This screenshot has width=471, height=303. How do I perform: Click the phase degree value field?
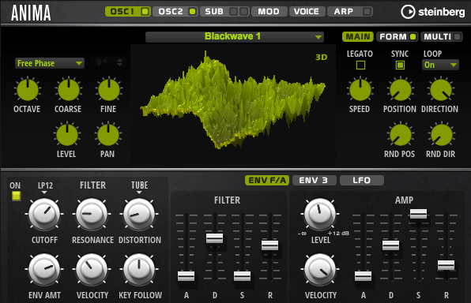(103, 62)
